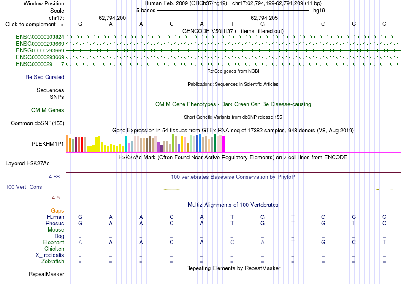The image size is (401, 284).
Task: Click the Gaps row label
Action: 57,210
